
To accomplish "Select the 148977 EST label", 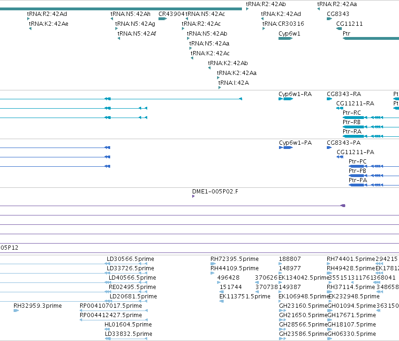I will (290, 268).
